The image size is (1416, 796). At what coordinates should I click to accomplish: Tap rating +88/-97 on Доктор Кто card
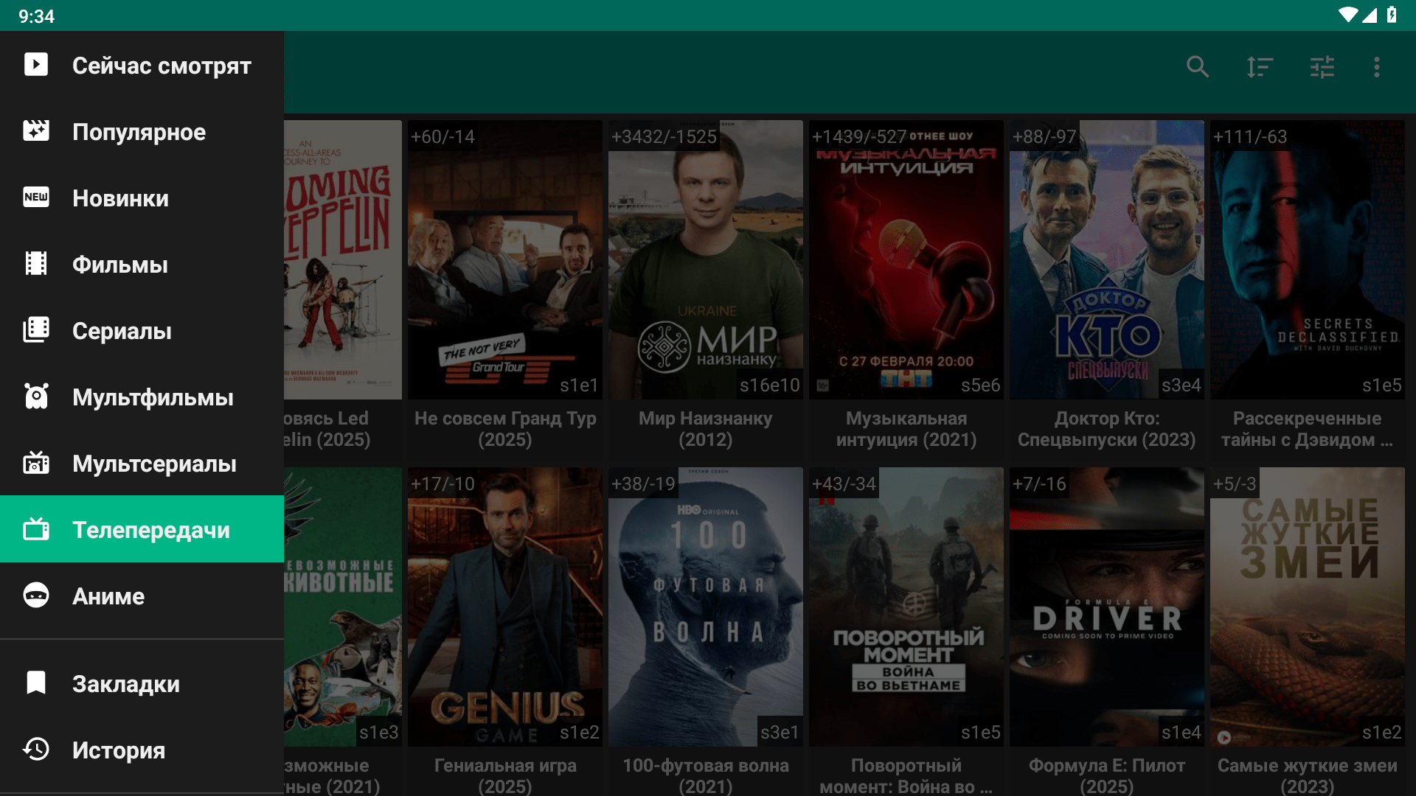1044,136
